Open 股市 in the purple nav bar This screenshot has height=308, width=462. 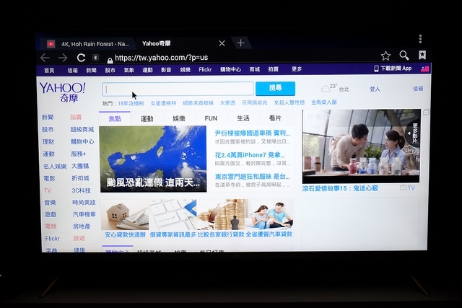point(110,70)
